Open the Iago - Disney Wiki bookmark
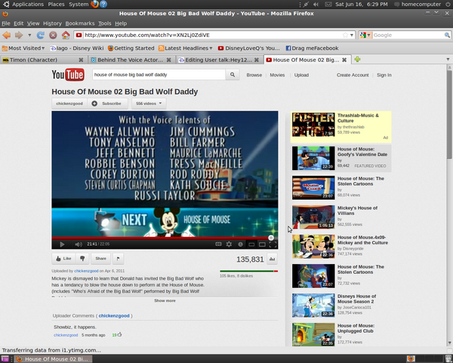The height and width of the screenshot is (363, 453). (x=76, y=48)
